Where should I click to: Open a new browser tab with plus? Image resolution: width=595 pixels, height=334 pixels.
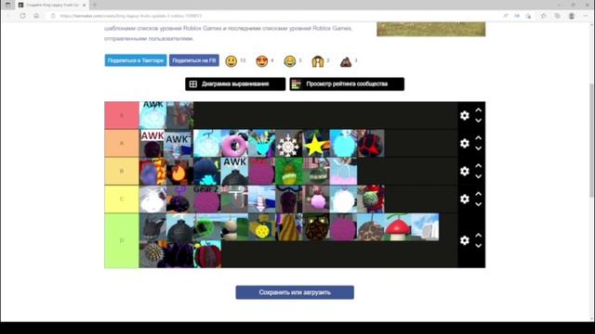point(95,5)
